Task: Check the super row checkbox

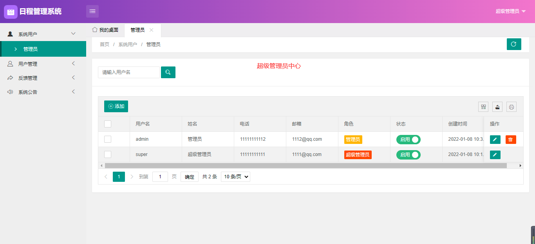Action: coord(108,154)
